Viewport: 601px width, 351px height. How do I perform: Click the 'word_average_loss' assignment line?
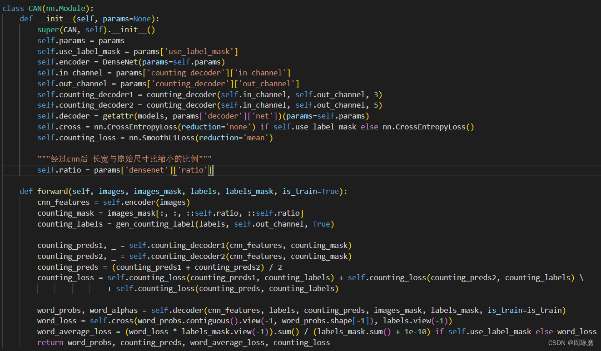[317, 332]
